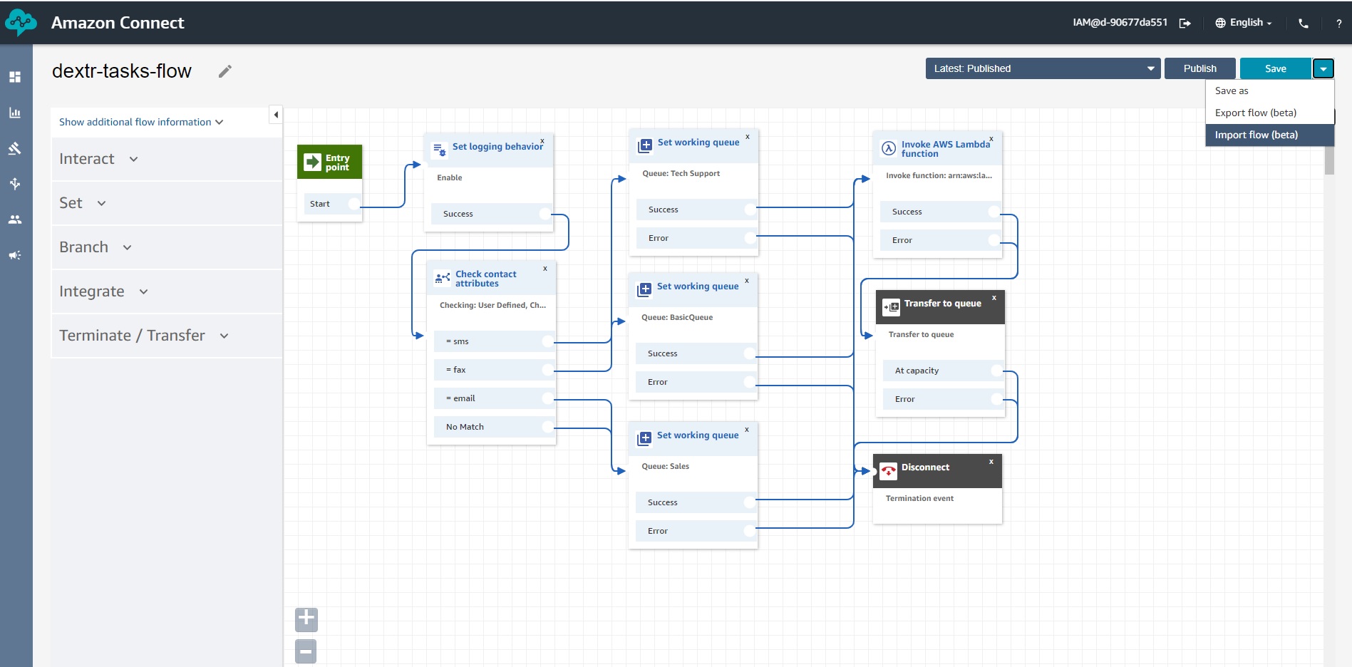Click the Transfer to queue block icon
The height and width of the screenshot is (667, 1352).
click(892, 307)
